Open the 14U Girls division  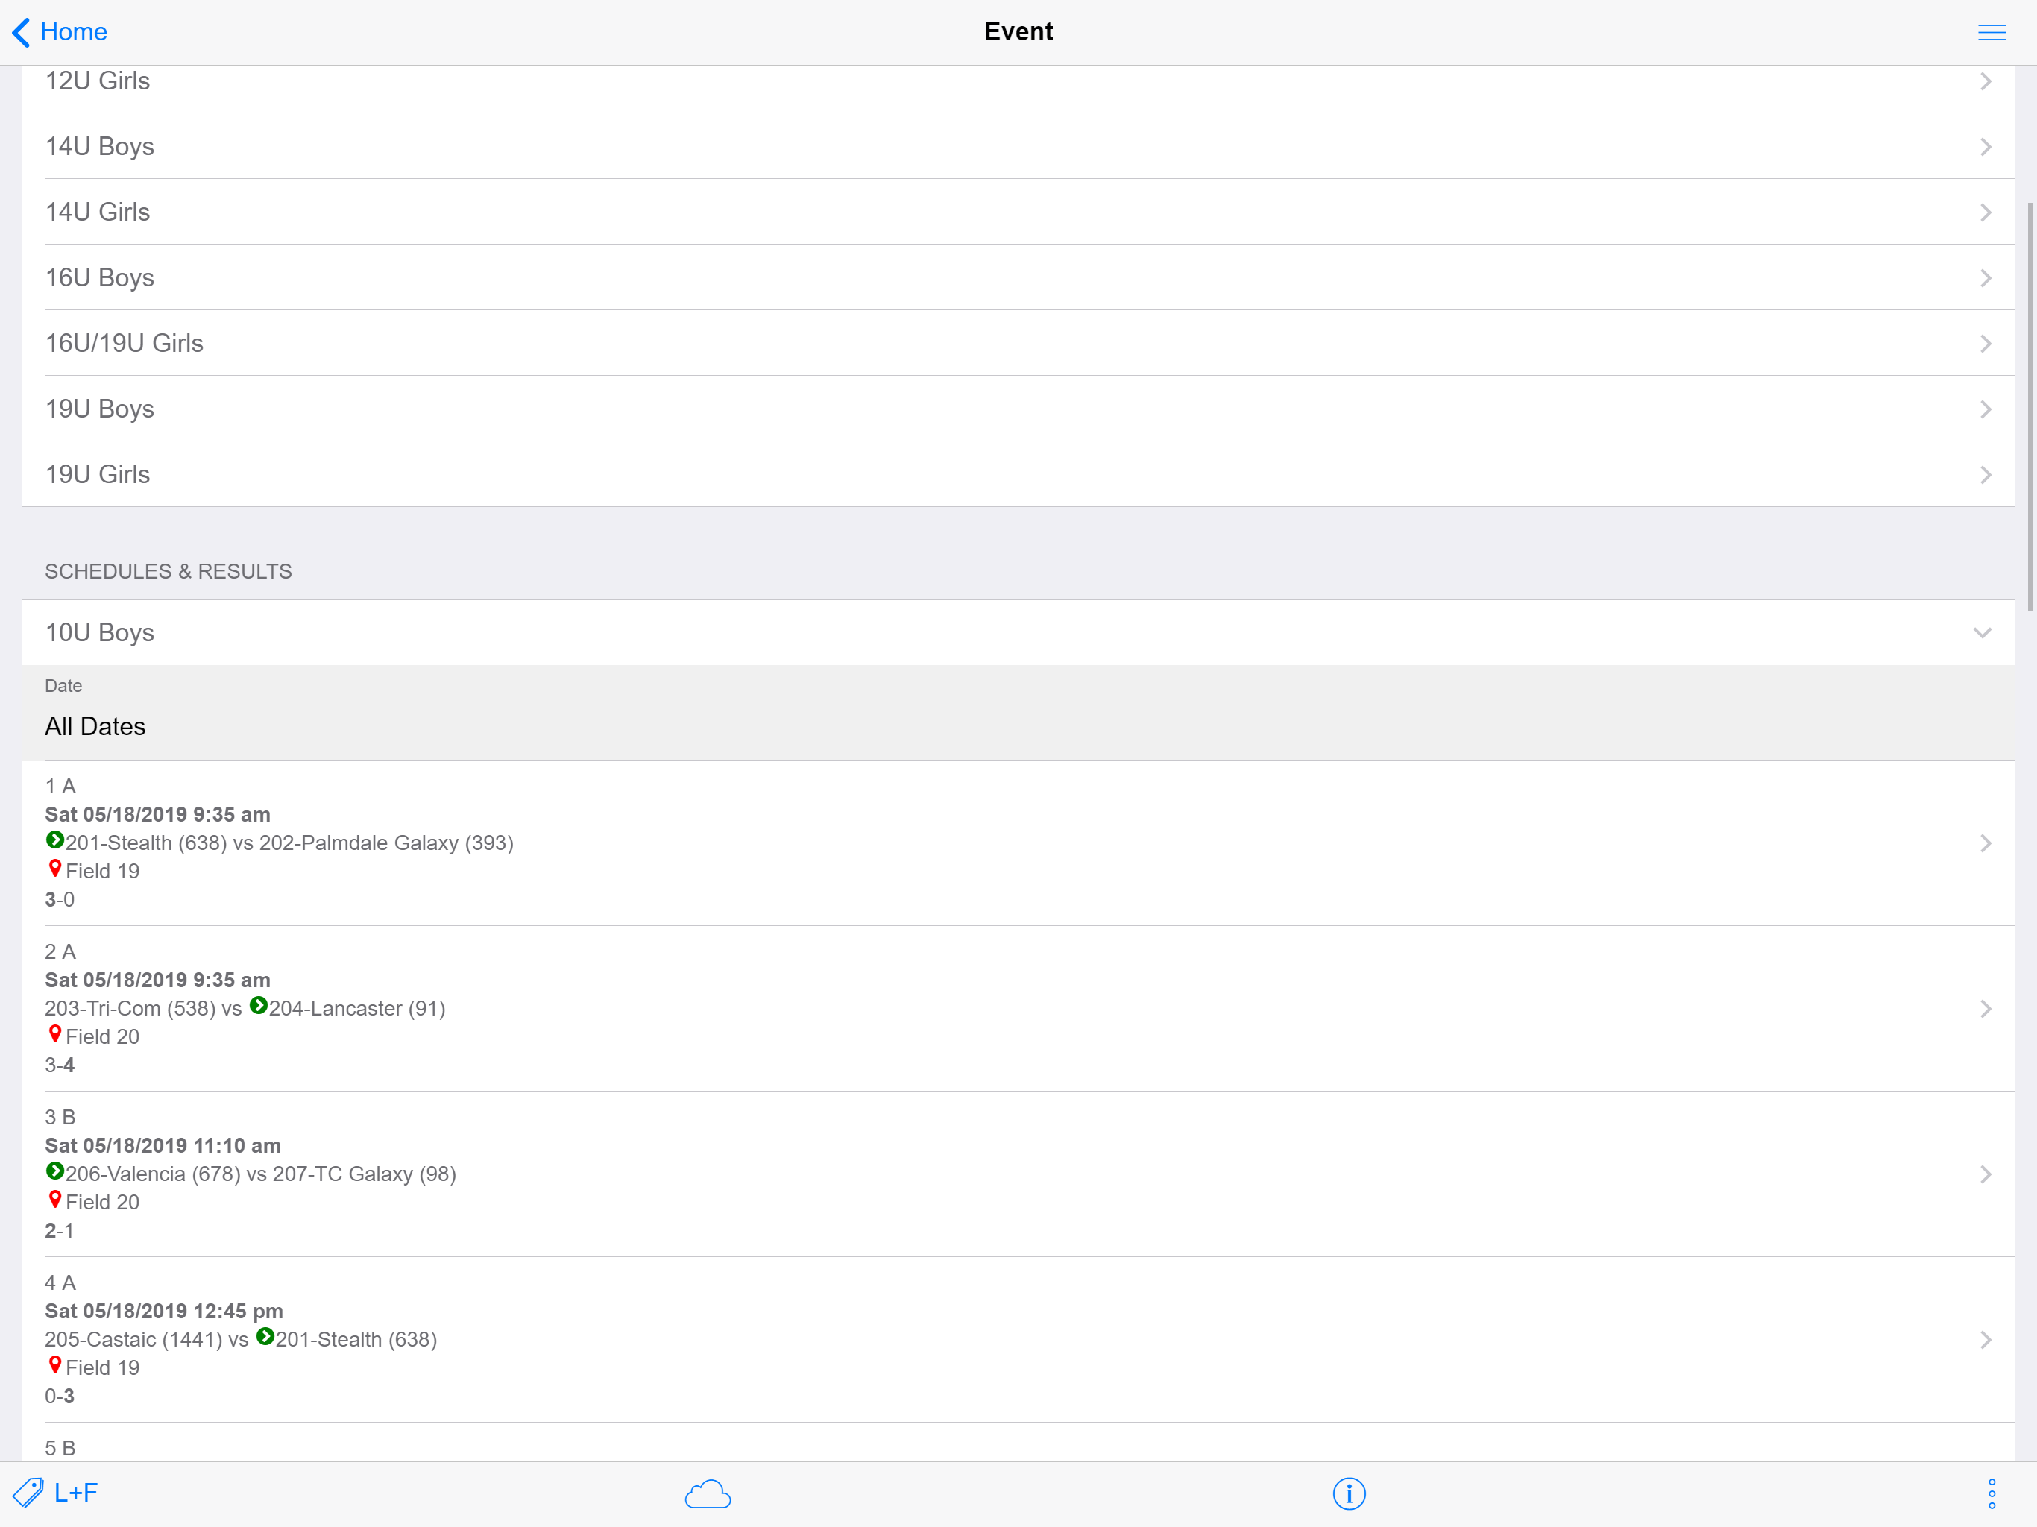pyautogui.click(x=1018, y=212)
